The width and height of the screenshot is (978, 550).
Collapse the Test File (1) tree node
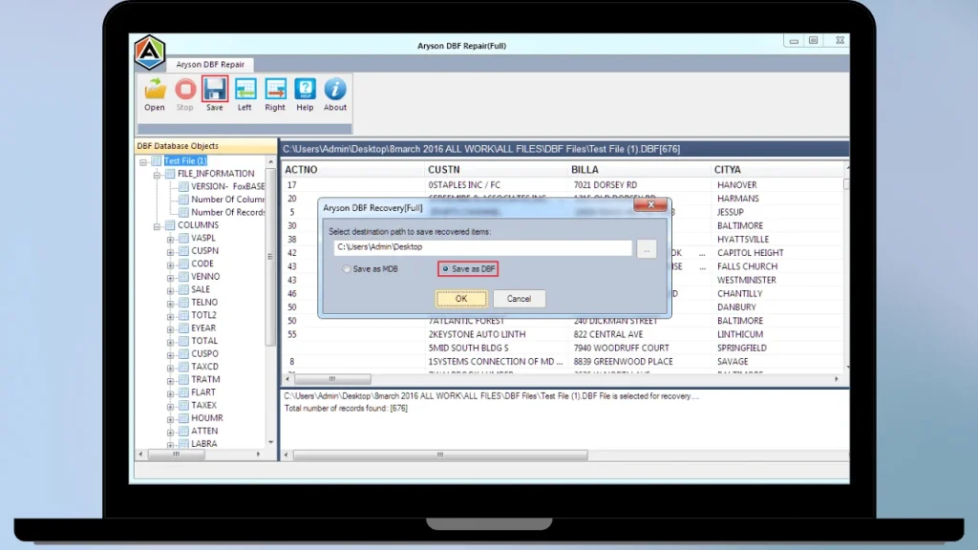point(143,161)
